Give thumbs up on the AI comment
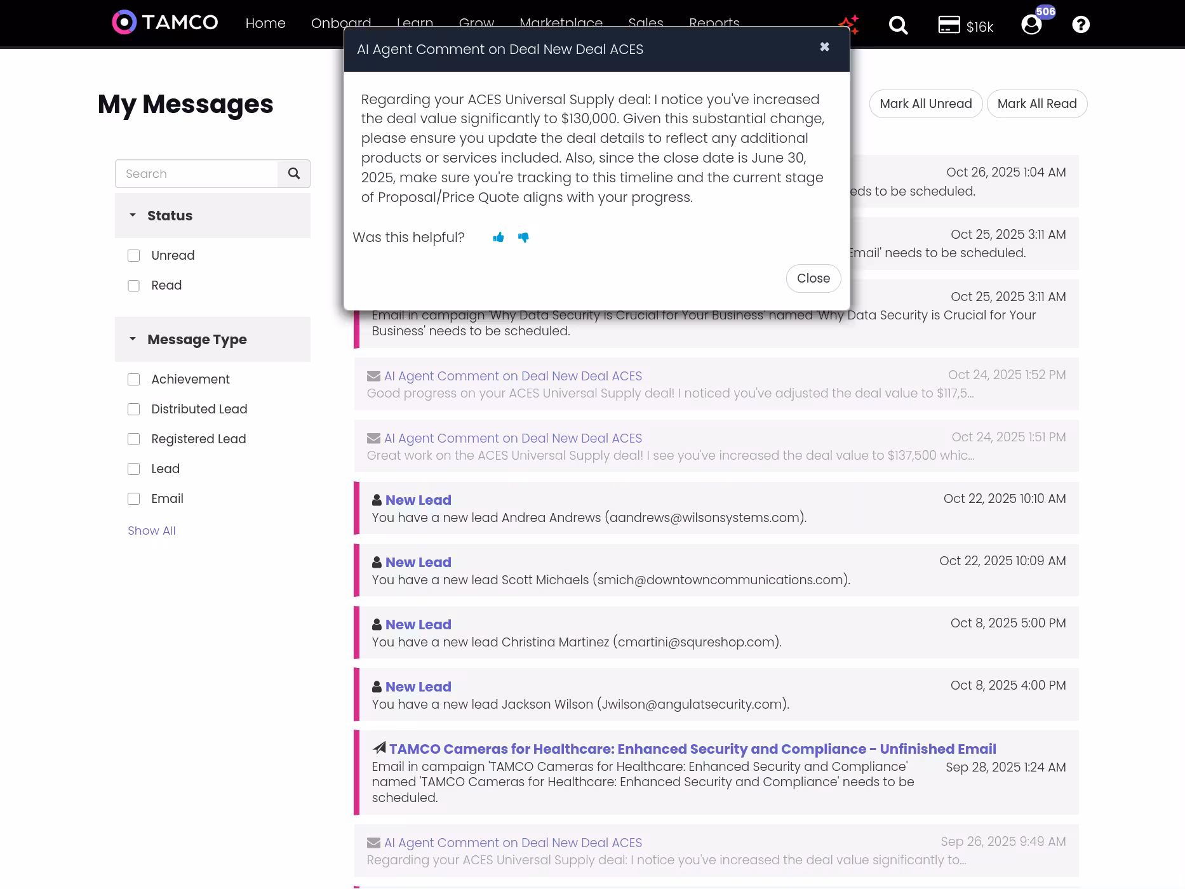The image size is (1185, 889). [499, 237]
